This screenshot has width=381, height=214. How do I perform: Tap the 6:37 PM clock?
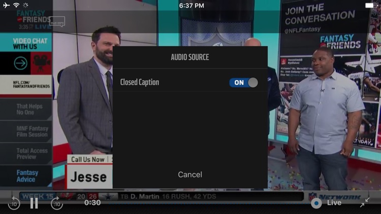[x=192, y=6]
